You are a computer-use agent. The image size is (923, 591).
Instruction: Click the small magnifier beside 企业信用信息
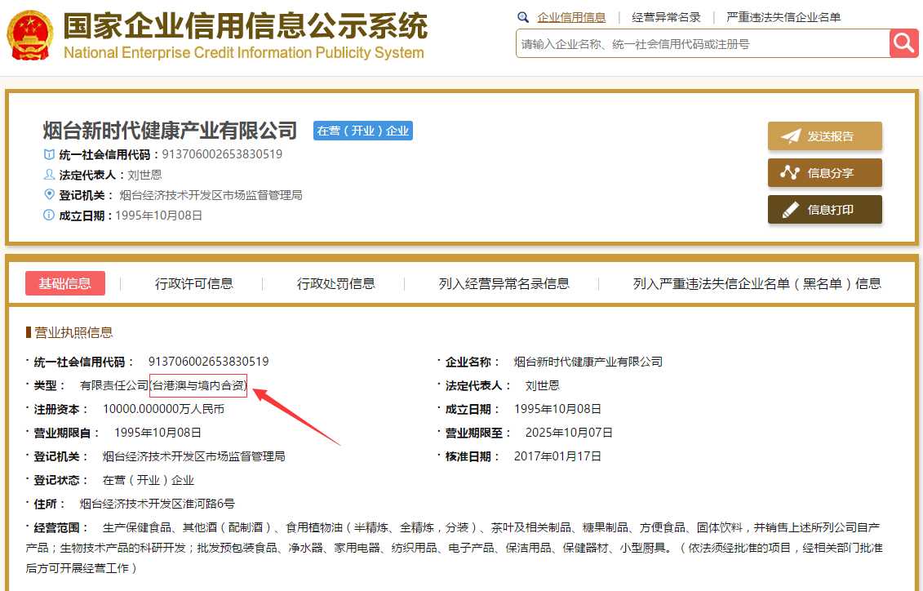[523, 18]
